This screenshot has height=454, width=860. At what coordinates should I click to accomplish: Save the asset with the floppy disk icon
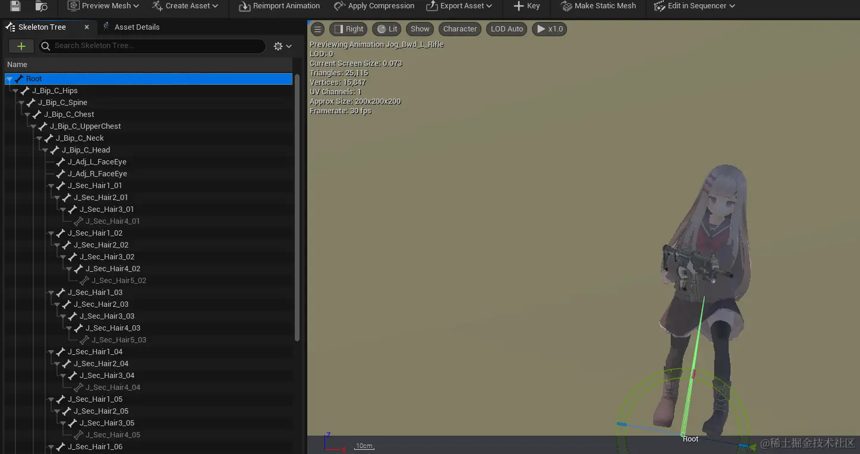point(15,6)
